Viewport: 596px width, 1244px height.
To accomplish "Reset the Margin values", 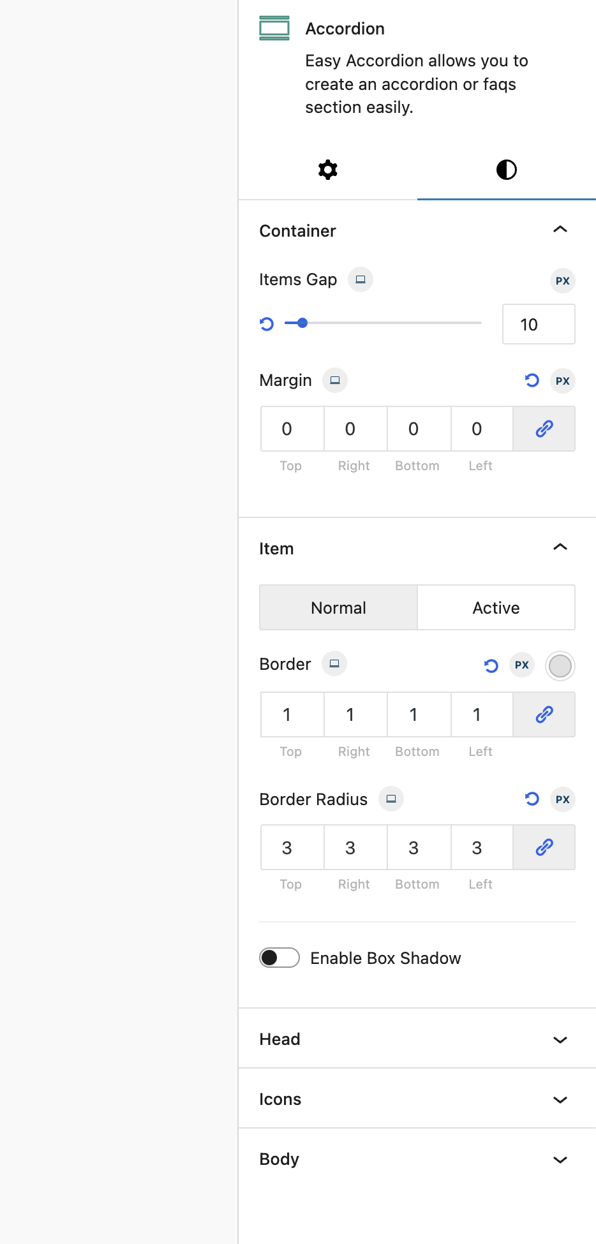I will click(532, 381).
